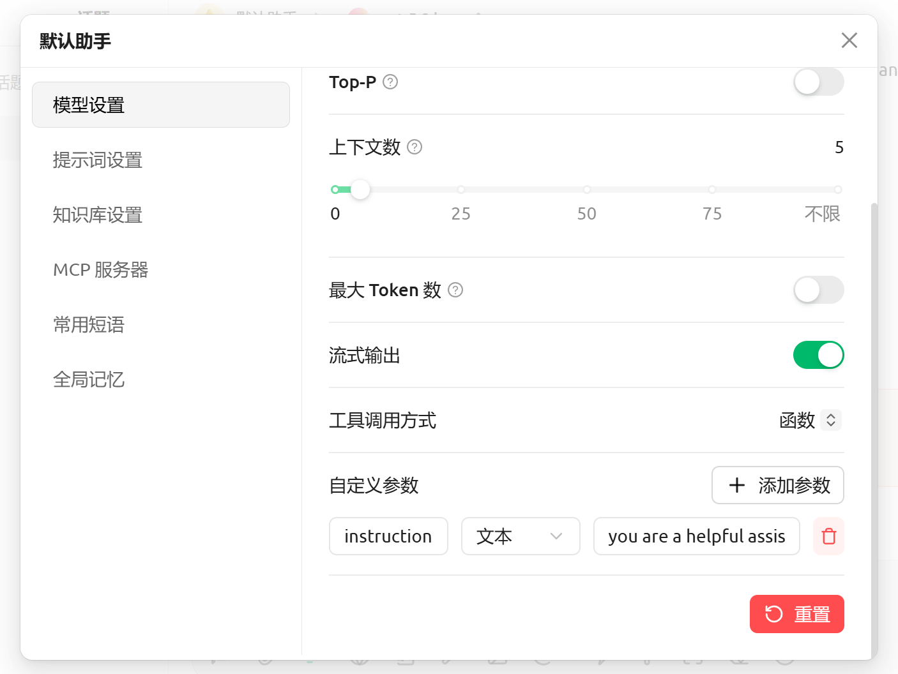Click the 上下文数 question mark icon
Viewport: 898px width, 674px height.
point(414,147)
